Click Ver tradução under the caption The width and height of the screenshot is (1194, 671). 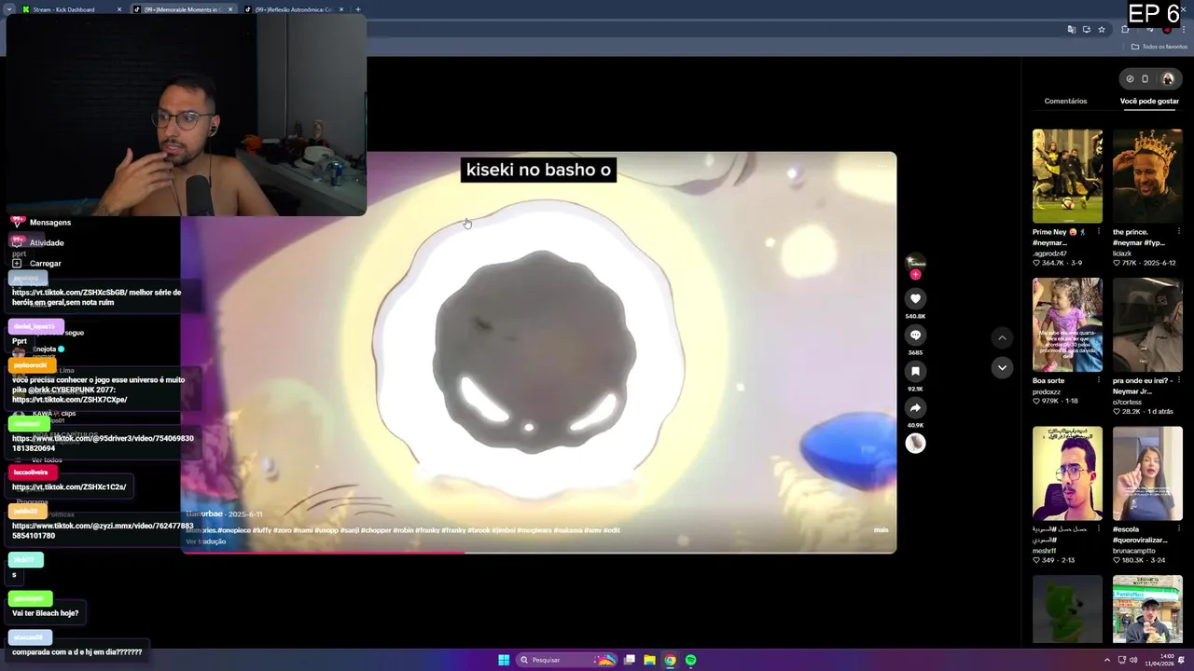[x=206, y=541]
